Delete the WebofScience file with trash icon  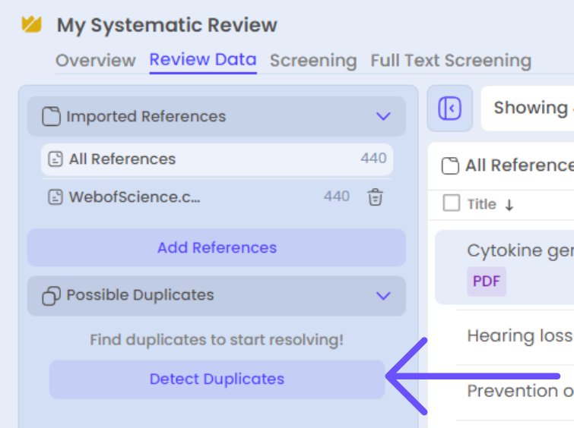[x=375, y=197]
